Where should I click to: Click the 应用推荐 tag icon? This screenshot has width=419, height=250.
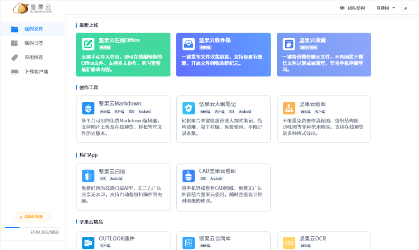pyautogui.click(x=14, y=57)
